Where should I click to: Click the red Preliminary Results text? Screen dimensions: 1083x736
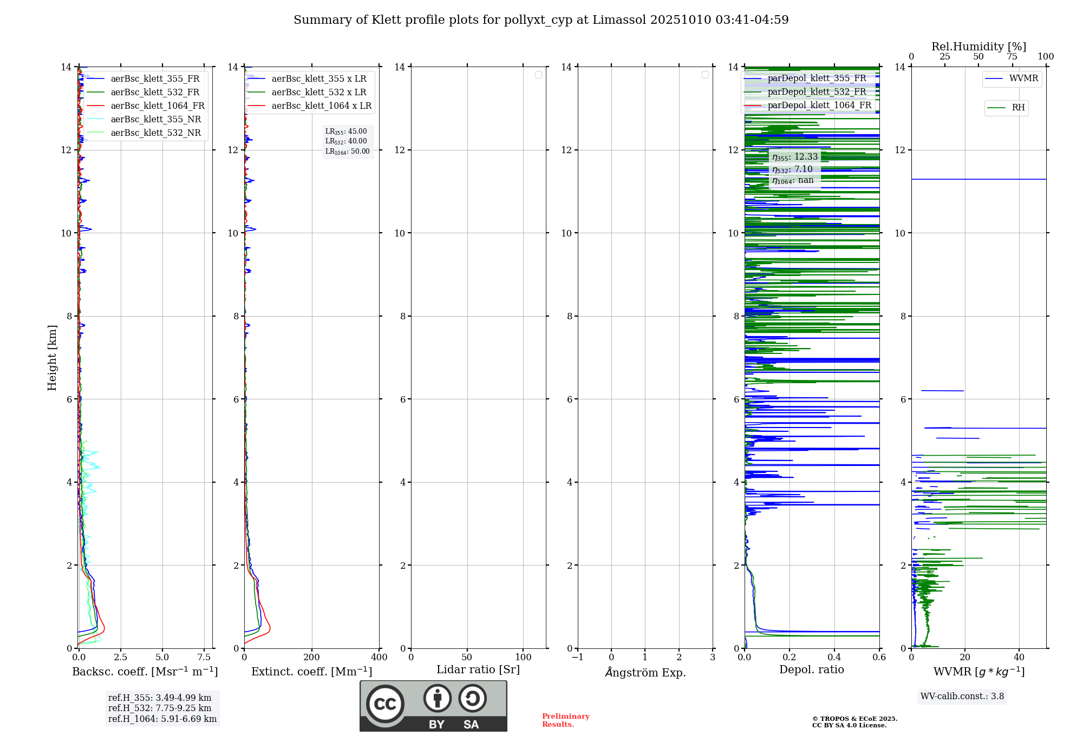click(565, 720)
